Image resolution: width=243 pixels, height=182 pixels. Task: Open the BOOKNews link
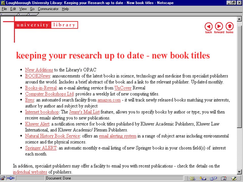tap(38, 76)
